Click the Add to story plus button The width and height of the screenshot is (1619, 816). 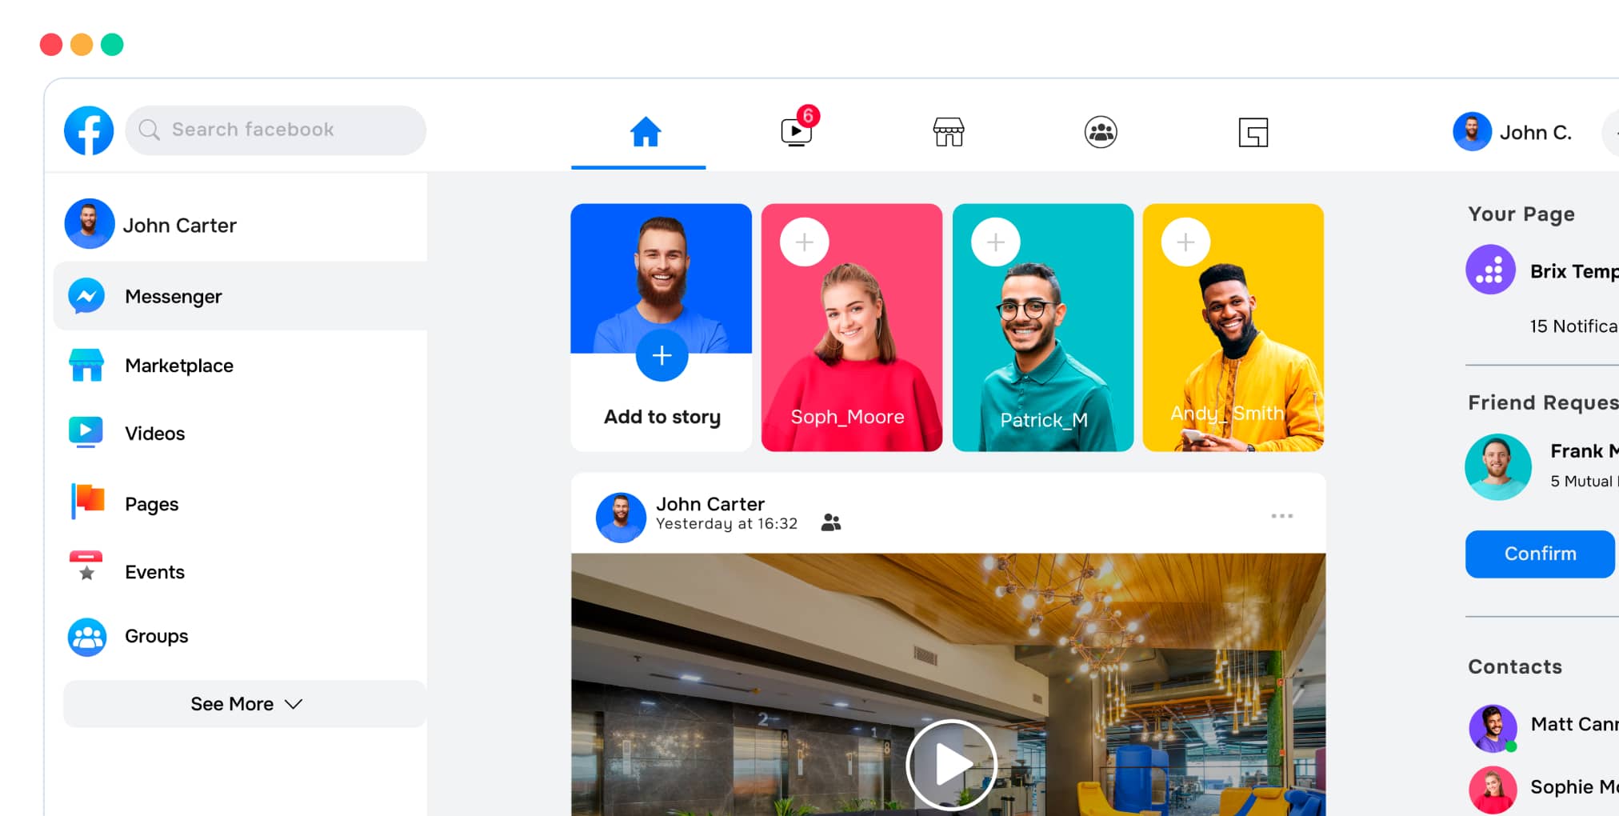662,355
